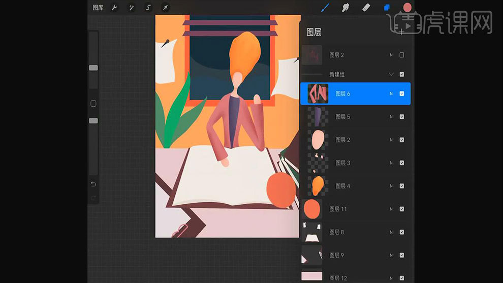Open the active color swatch circle
Screen dimensions: 503x283
(407, 8)
